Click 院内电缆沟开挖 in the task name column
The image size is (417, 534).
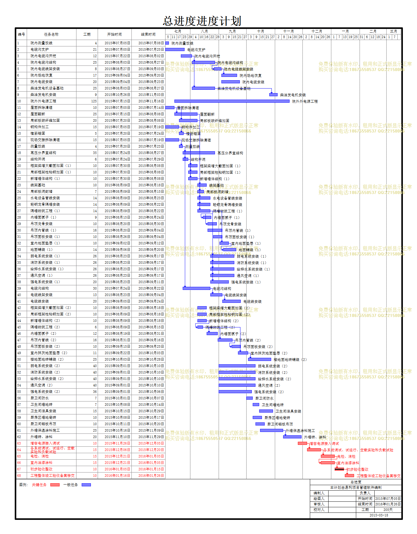coord(43,56)
